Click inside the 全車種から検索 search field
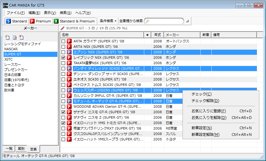The height and width of the screenshot is (161, 266). [164, 21]
